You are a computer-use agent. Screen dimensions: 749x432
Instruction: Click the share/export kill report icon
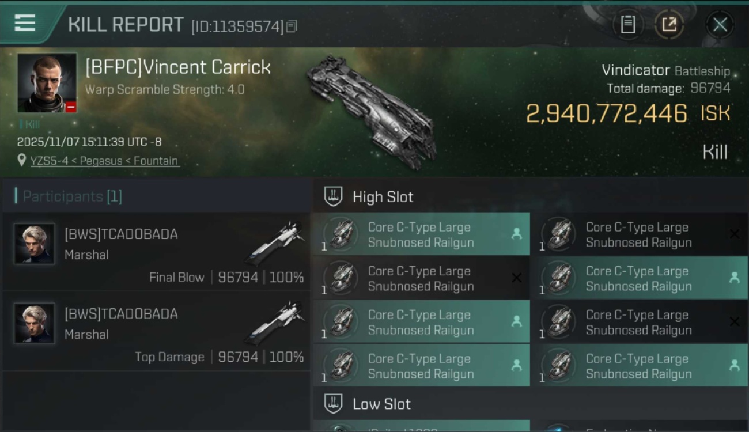tap(669, 24)
